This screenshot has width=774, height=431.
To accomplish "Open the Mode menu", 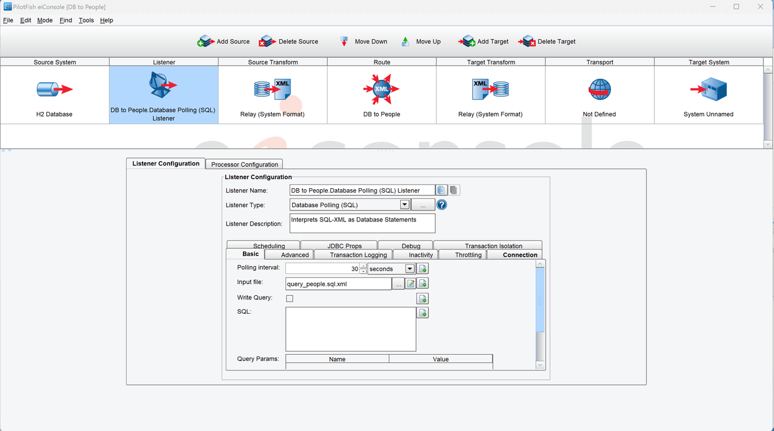I will click(45, 20).
